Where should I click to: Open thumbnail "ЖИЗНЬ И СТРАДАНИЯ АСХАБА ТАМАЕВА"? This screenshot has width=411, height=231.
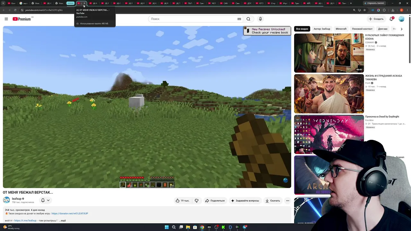tap(329, 94)
